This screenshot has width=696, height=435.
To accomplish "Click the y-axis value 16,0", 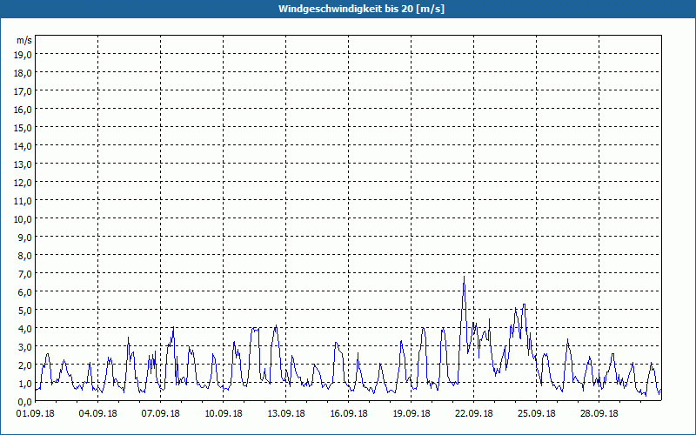I will click(x=23, y=110).
